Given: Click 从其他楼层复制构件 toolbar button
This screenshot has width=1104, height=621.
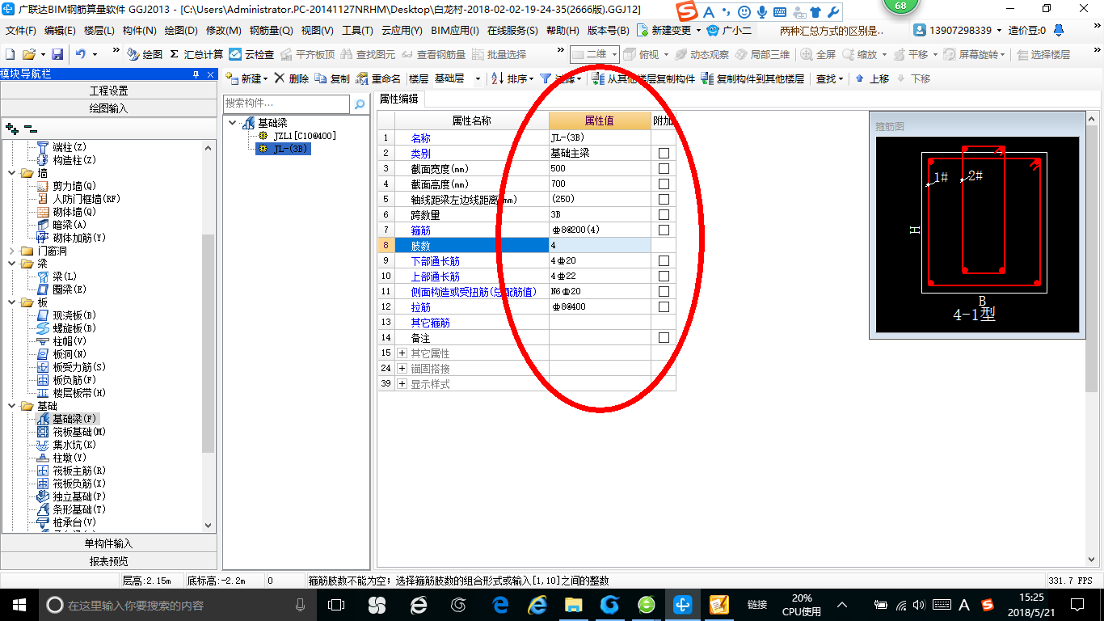Looking at the screenshot, I should pos(643,78).
